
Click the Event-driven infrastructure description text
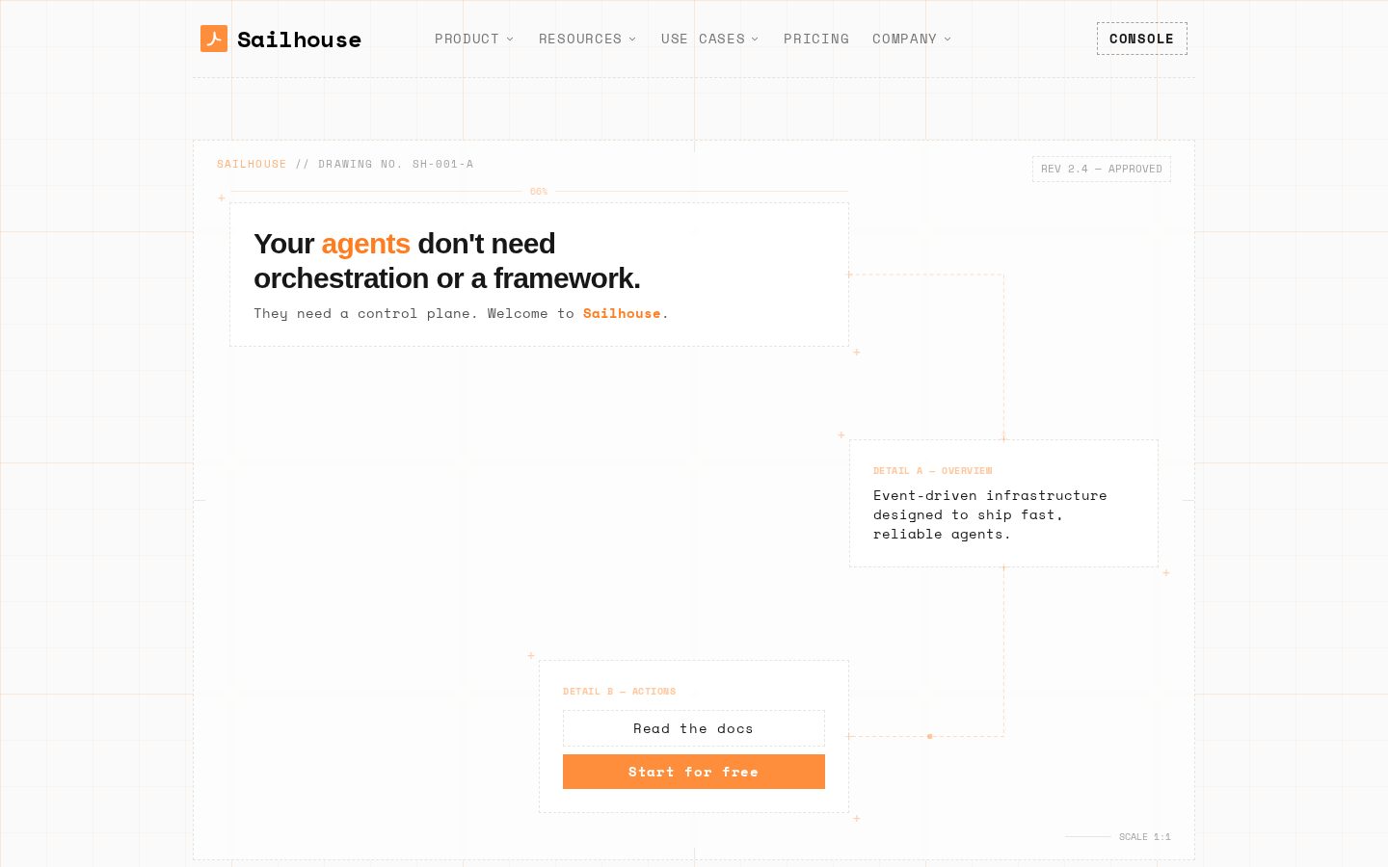[990, 514]
